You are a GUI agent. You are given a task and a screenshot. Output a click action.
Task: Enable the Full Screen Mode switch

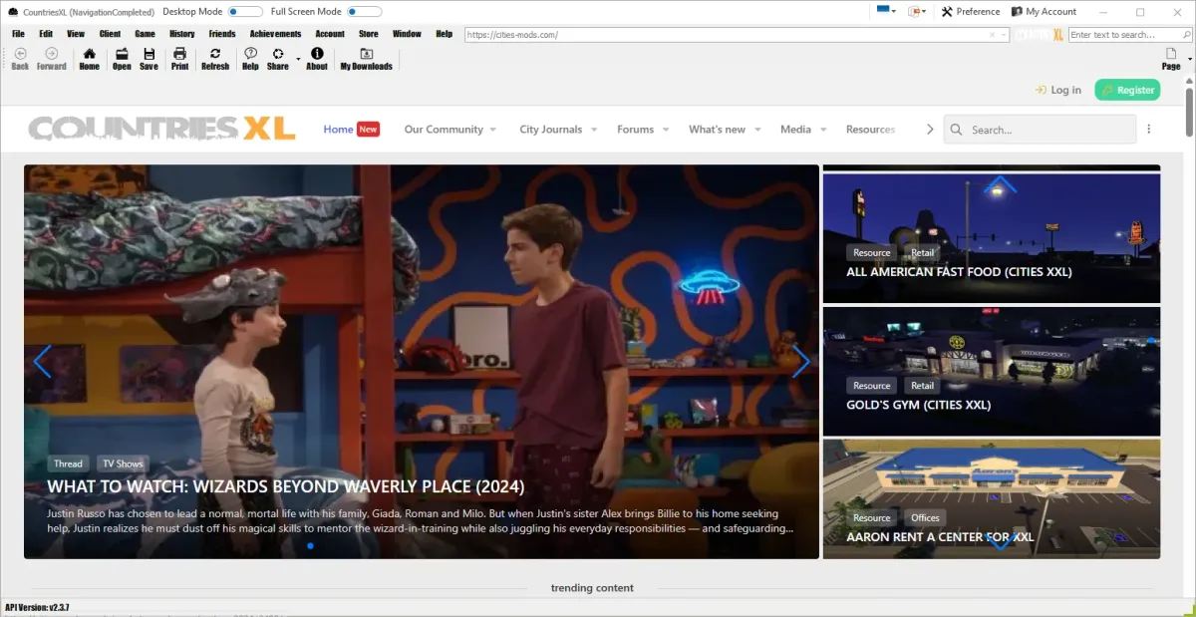coord(364,12)
